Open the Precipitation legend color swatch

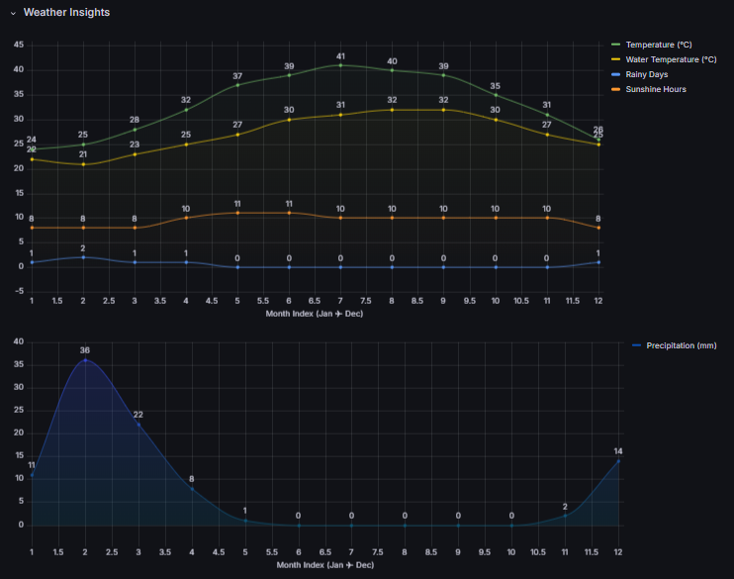(x=636, y=345)
